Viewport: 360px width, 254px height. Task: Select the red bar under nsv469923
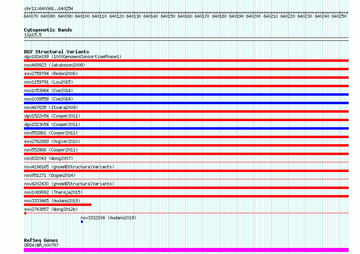[186, 69]
